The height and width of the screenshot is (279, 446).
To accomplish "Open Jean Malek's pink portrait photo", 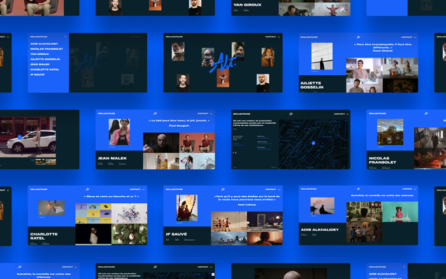I will click(119, 132).
